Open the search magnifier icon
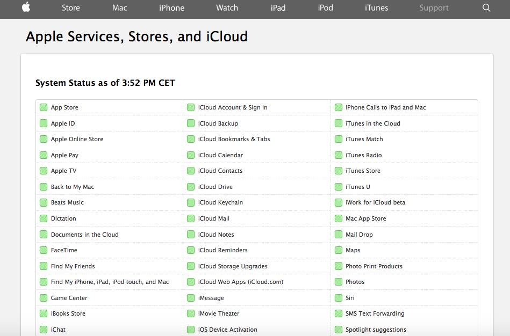 [486, 8]
